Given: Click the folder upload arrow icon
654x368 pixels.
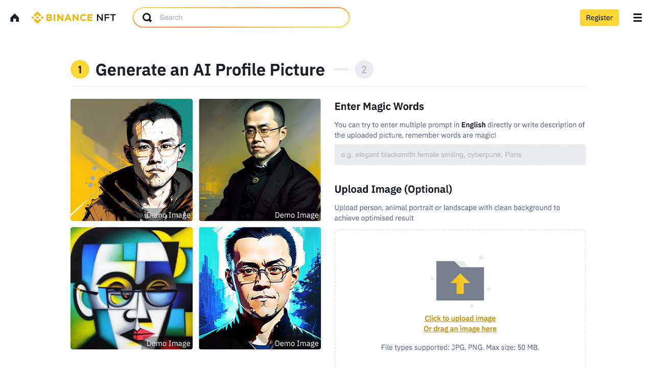Looking at the screenshot, I should pyautogui.click(x=460, y=281).
